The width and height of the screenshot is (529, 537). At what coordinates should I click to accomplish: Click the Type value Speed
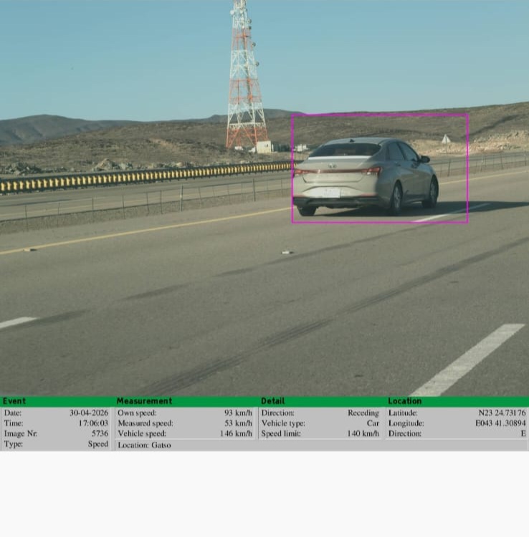tap(98, 444)
